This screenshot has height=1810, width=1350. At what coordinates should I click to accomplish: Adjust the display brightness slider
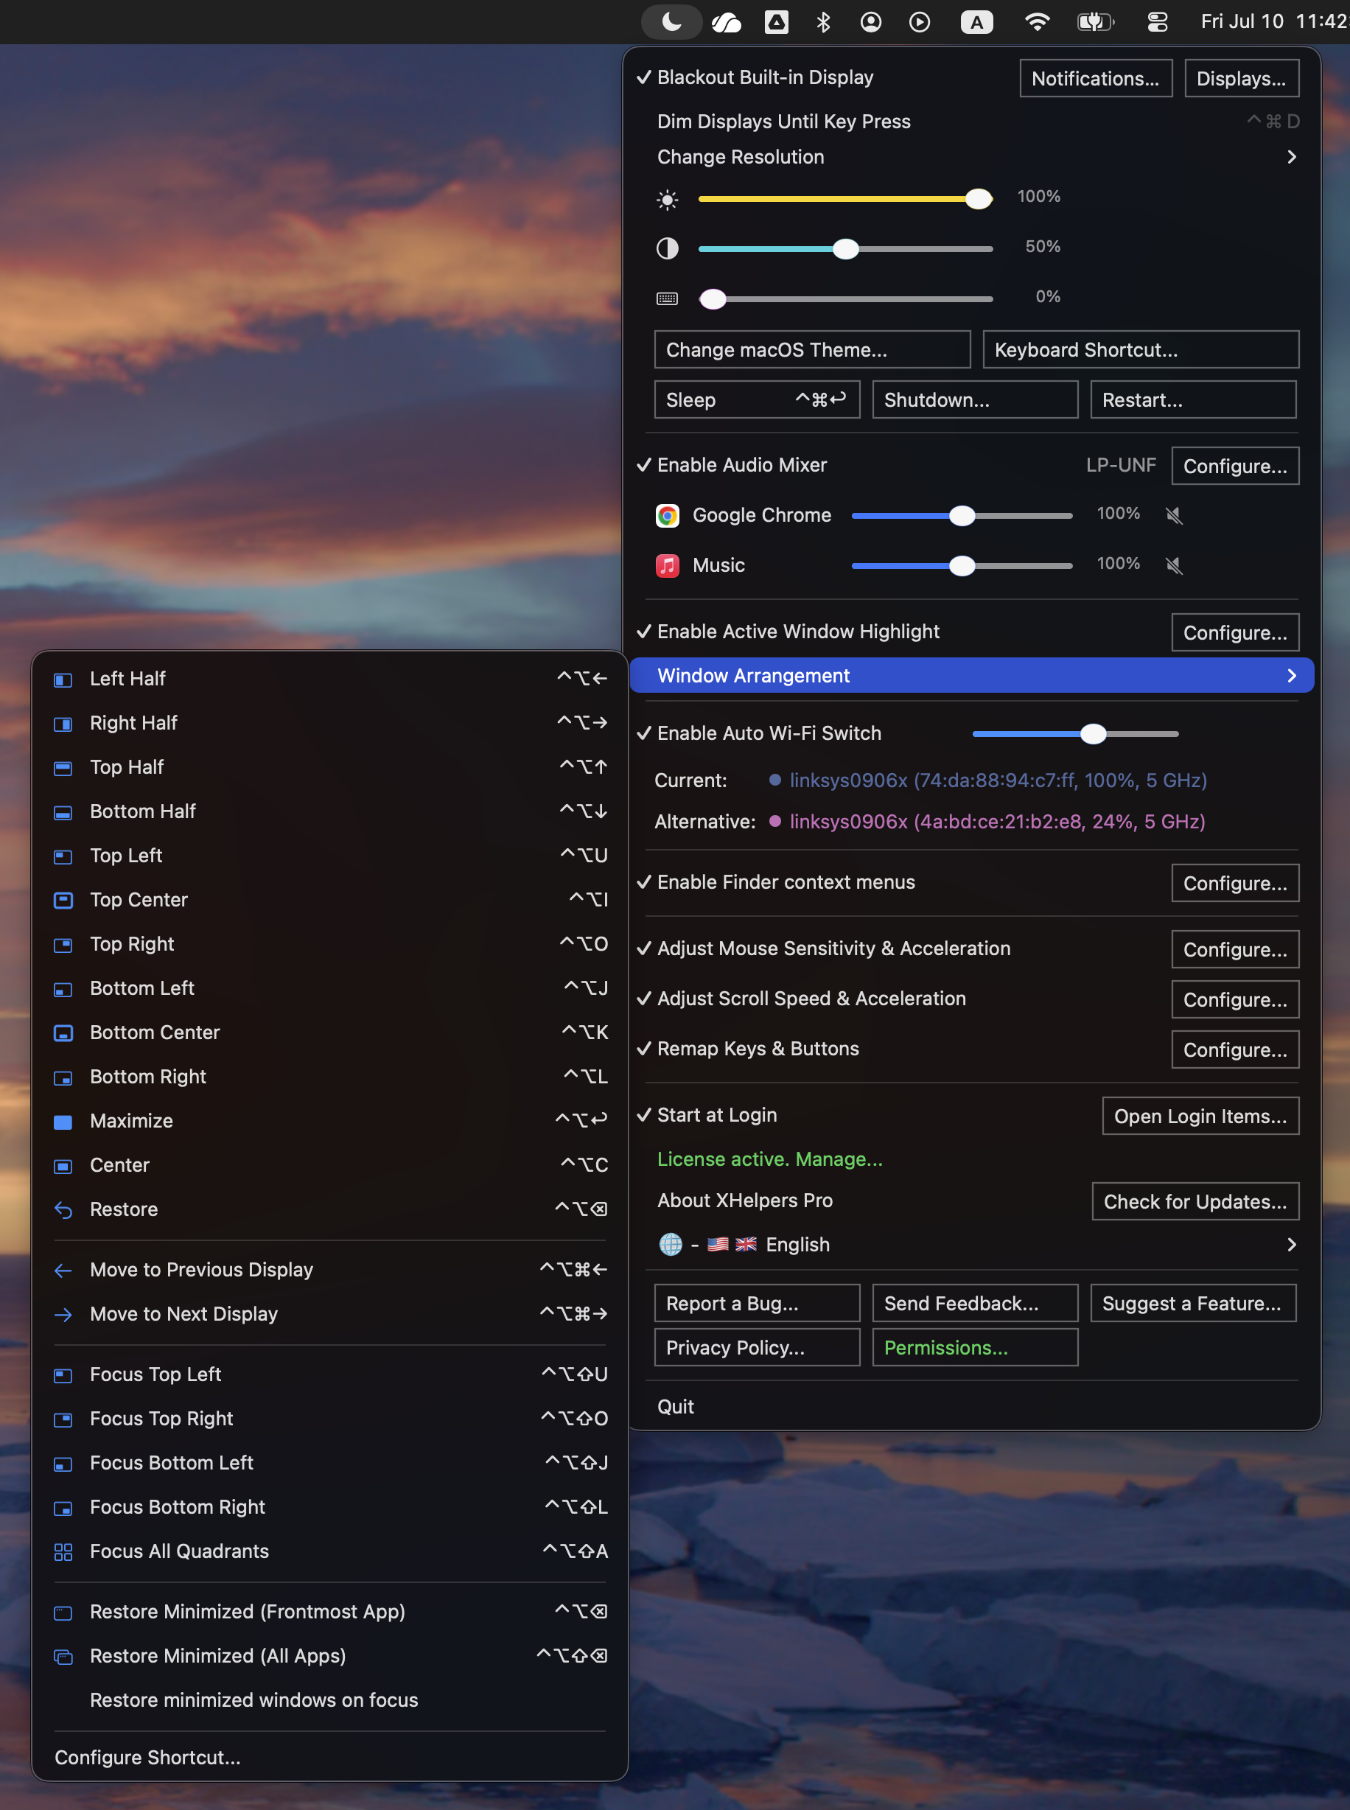point(846,198)
